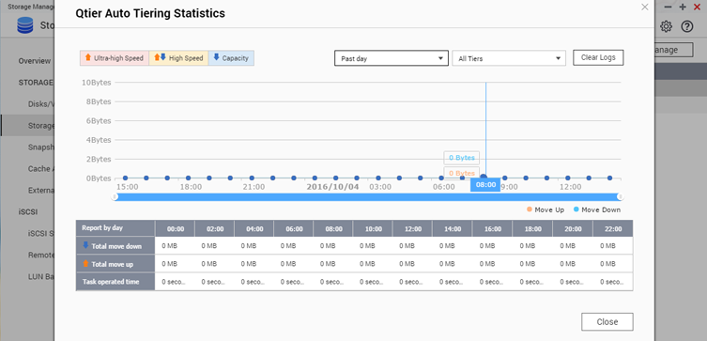Toggle the Ultra-high Speed tier legend
The image size is (707, 341).
(115, 58)
